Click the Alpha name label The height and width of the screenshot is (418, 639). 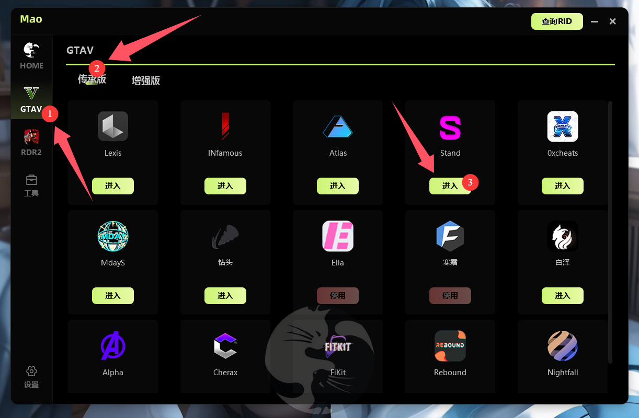tap(113, 373)
